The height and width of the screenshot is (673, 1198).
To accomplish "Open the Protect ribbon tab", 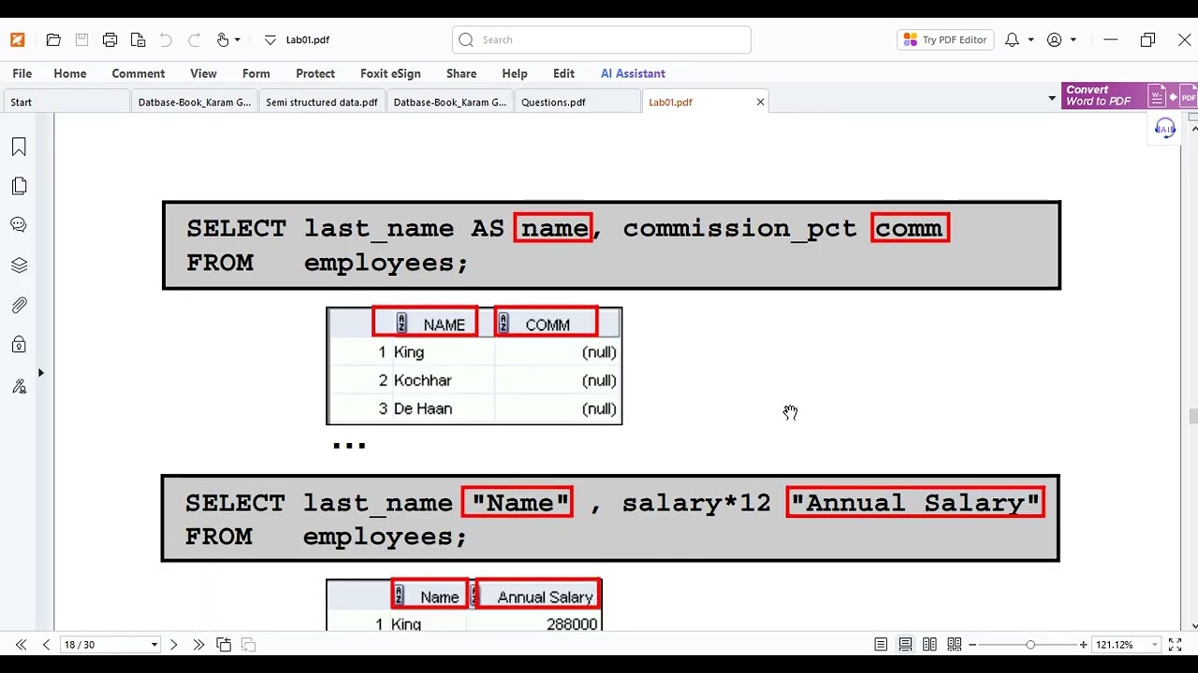I will (x=315, y=74).
